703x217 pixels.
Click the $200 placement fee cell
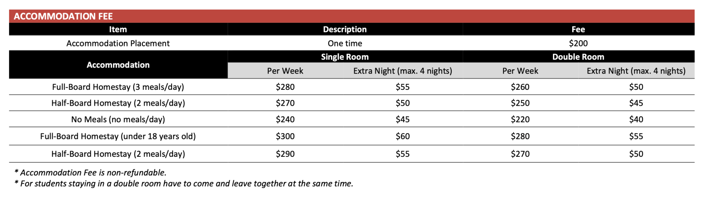coord(578,43)
